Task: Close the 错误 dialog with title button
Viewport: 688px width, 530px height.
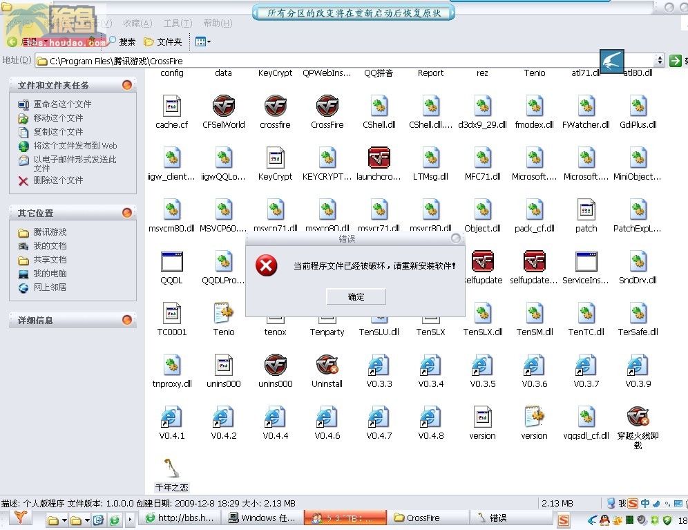Action: click(456, 238)
